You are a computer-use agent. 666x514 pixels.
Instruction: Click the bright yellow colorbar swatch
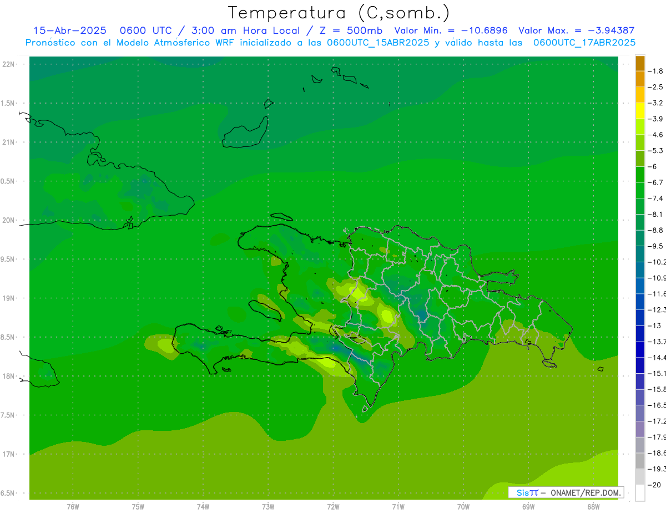[x=640, y=111]
